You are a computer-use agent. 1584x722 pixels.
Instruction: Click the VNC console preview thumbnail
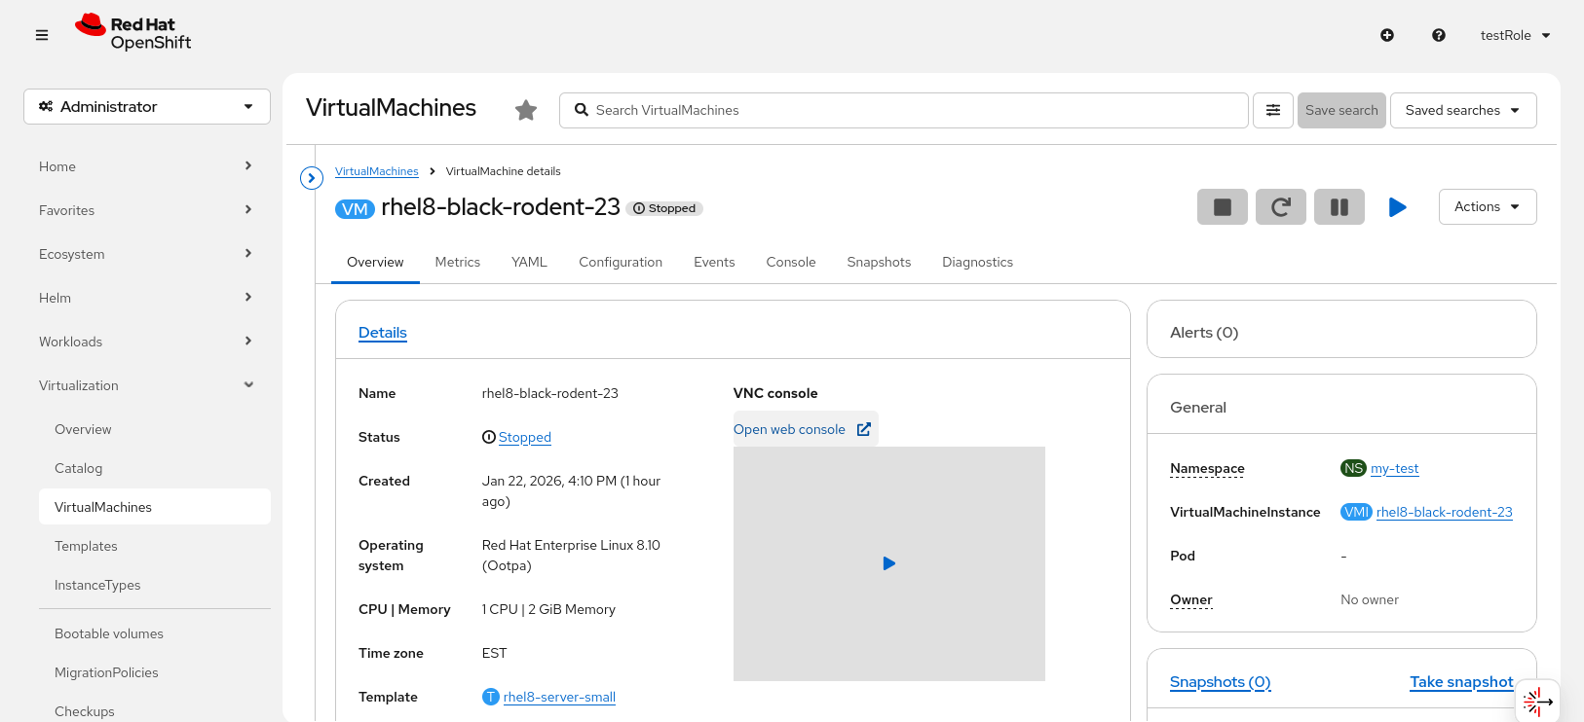[x=889, y=563]
